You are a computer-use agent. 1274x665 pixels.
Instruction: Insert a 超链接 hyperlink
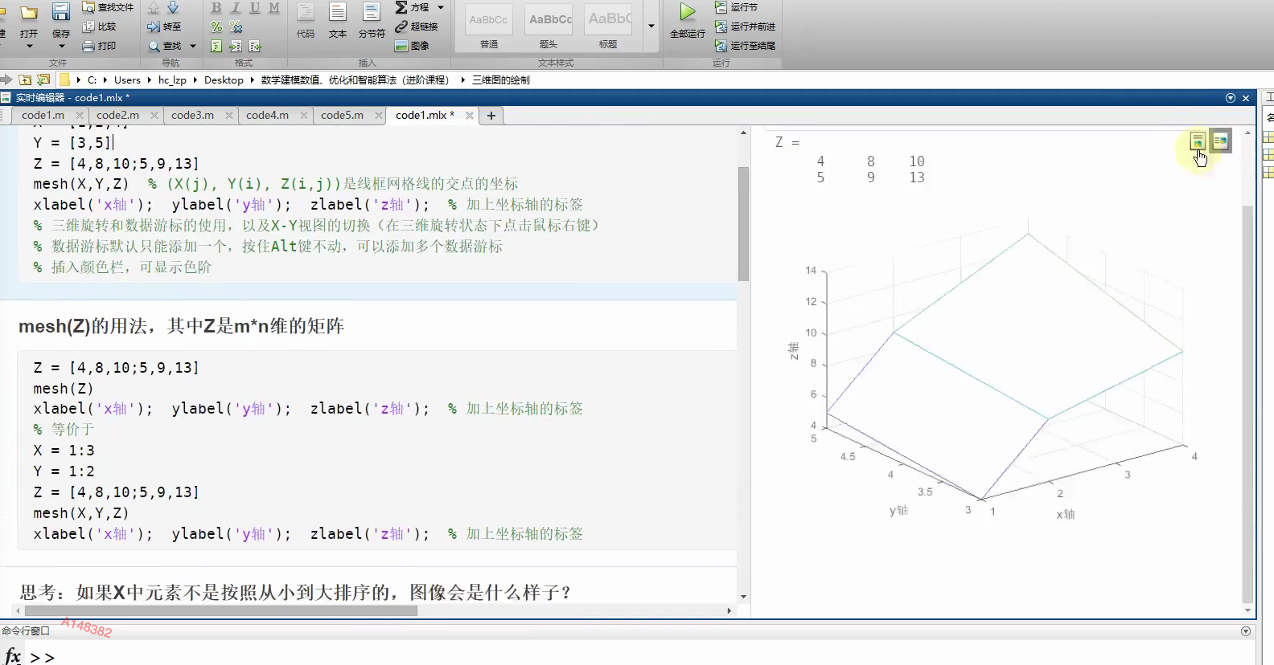coord(417,27)
